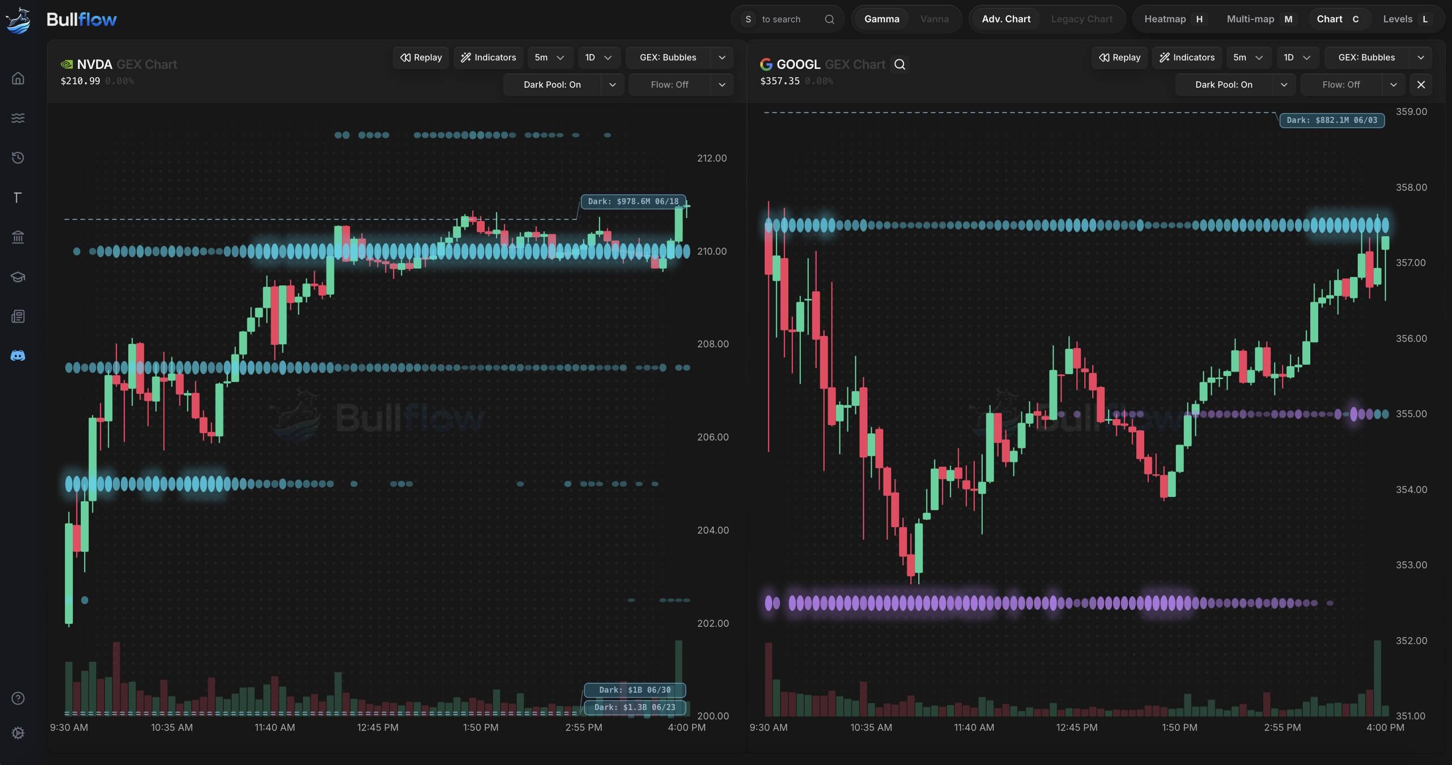Open the T text icon in sidebar

(18, 197)
